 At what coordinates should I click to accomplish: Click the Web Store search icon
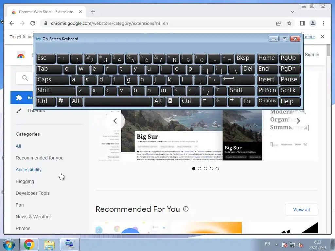pos(25,78)
